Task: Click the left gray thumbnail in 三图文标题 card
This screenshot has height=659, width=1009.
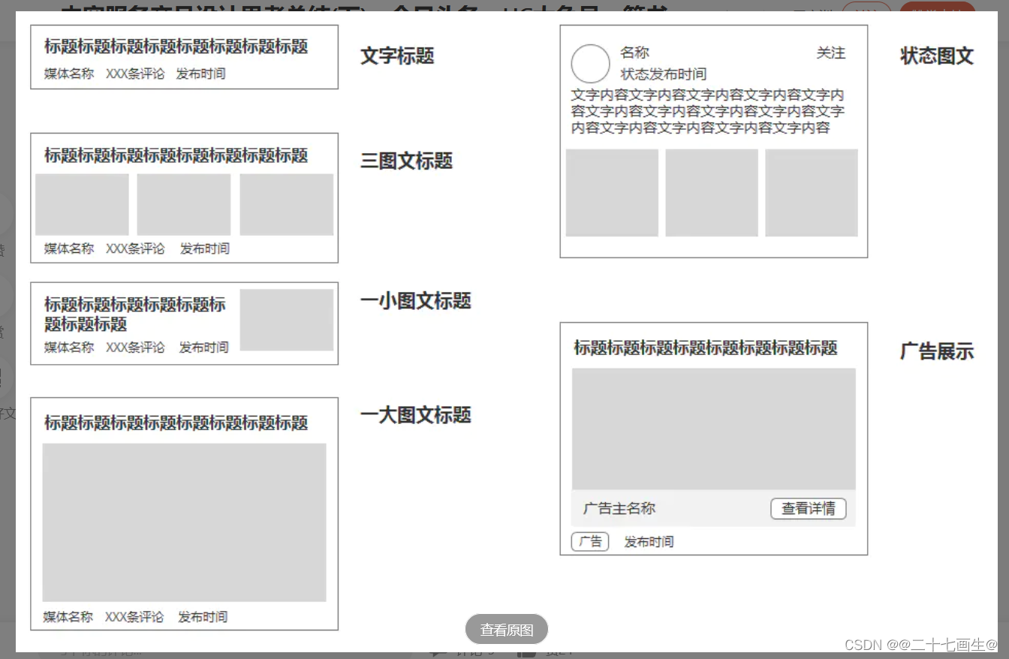Action: (x=82, y=204)
